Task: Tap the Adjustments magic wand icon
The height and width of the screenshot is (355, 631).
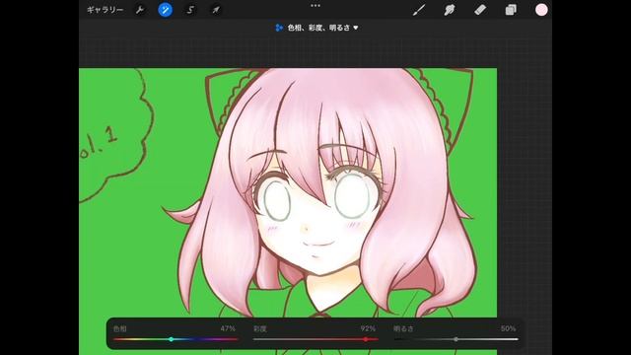Action: (x=165, y=10)
